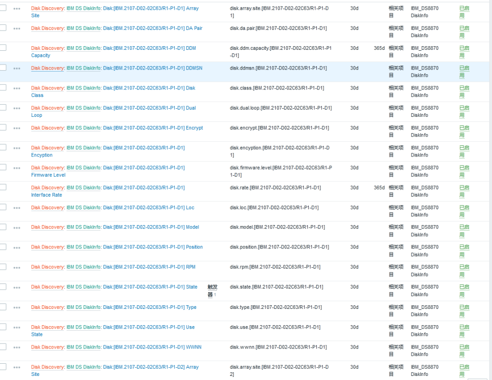This screenshot has height=380, width=492.
Task: Tick the checkbox for the DDM Capacity row
Action: click(3, 47)
